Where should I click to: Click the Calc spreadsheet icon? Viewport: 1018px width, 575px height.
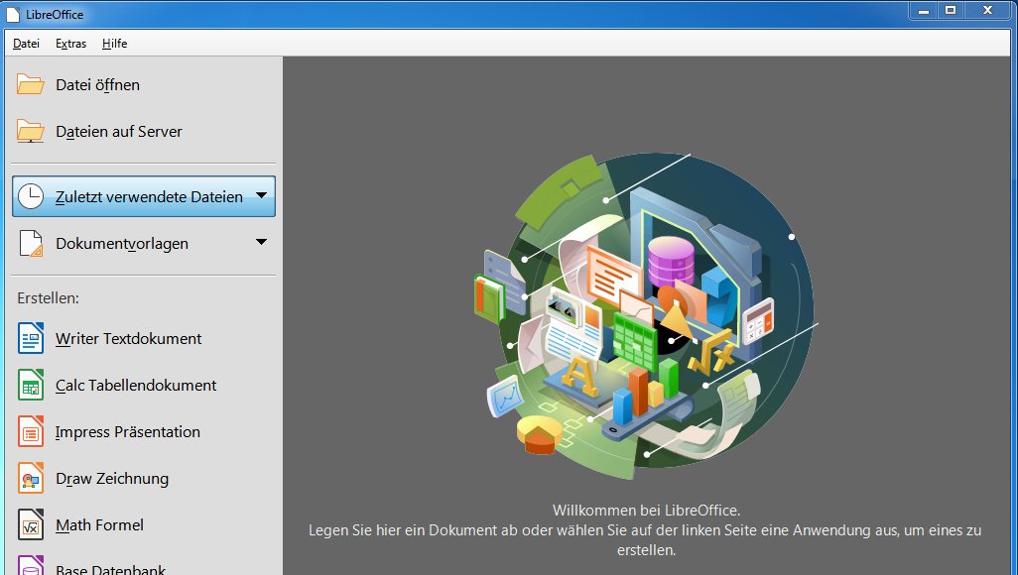[31, 385]
